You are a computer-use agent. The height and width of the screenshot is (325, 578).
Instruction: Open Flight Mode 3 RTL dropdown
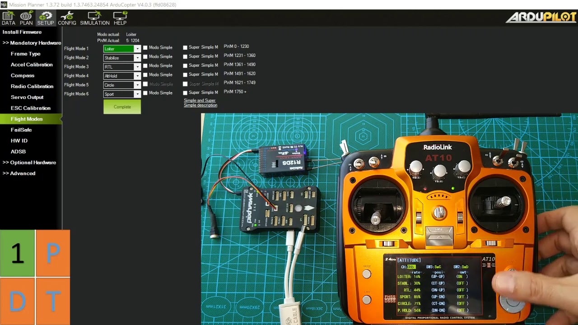(122, 67)
